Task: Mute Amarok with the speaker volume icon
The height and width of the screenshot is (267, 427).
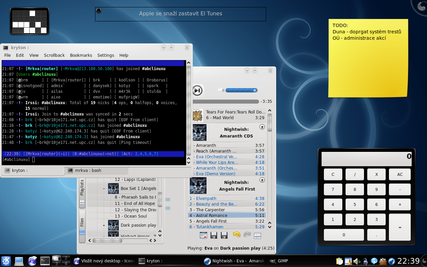Action: tap(221, 90)
